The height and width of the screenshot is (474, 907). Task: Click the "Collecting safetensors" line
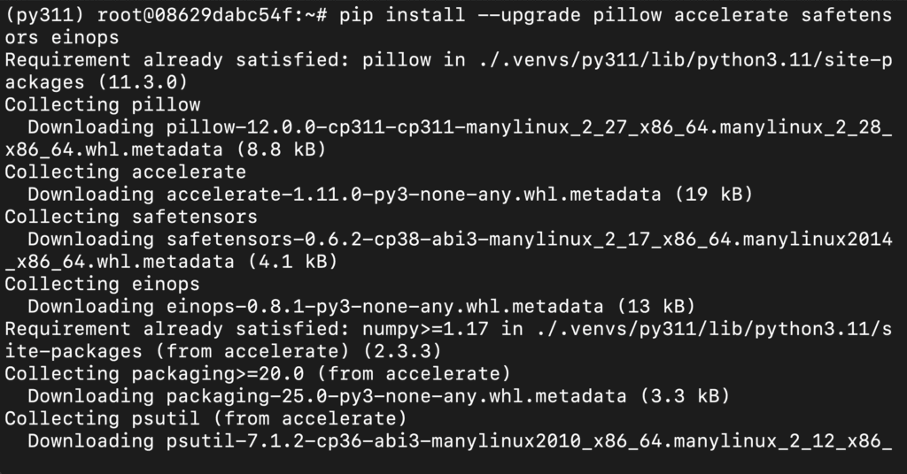tap(130, 217)
